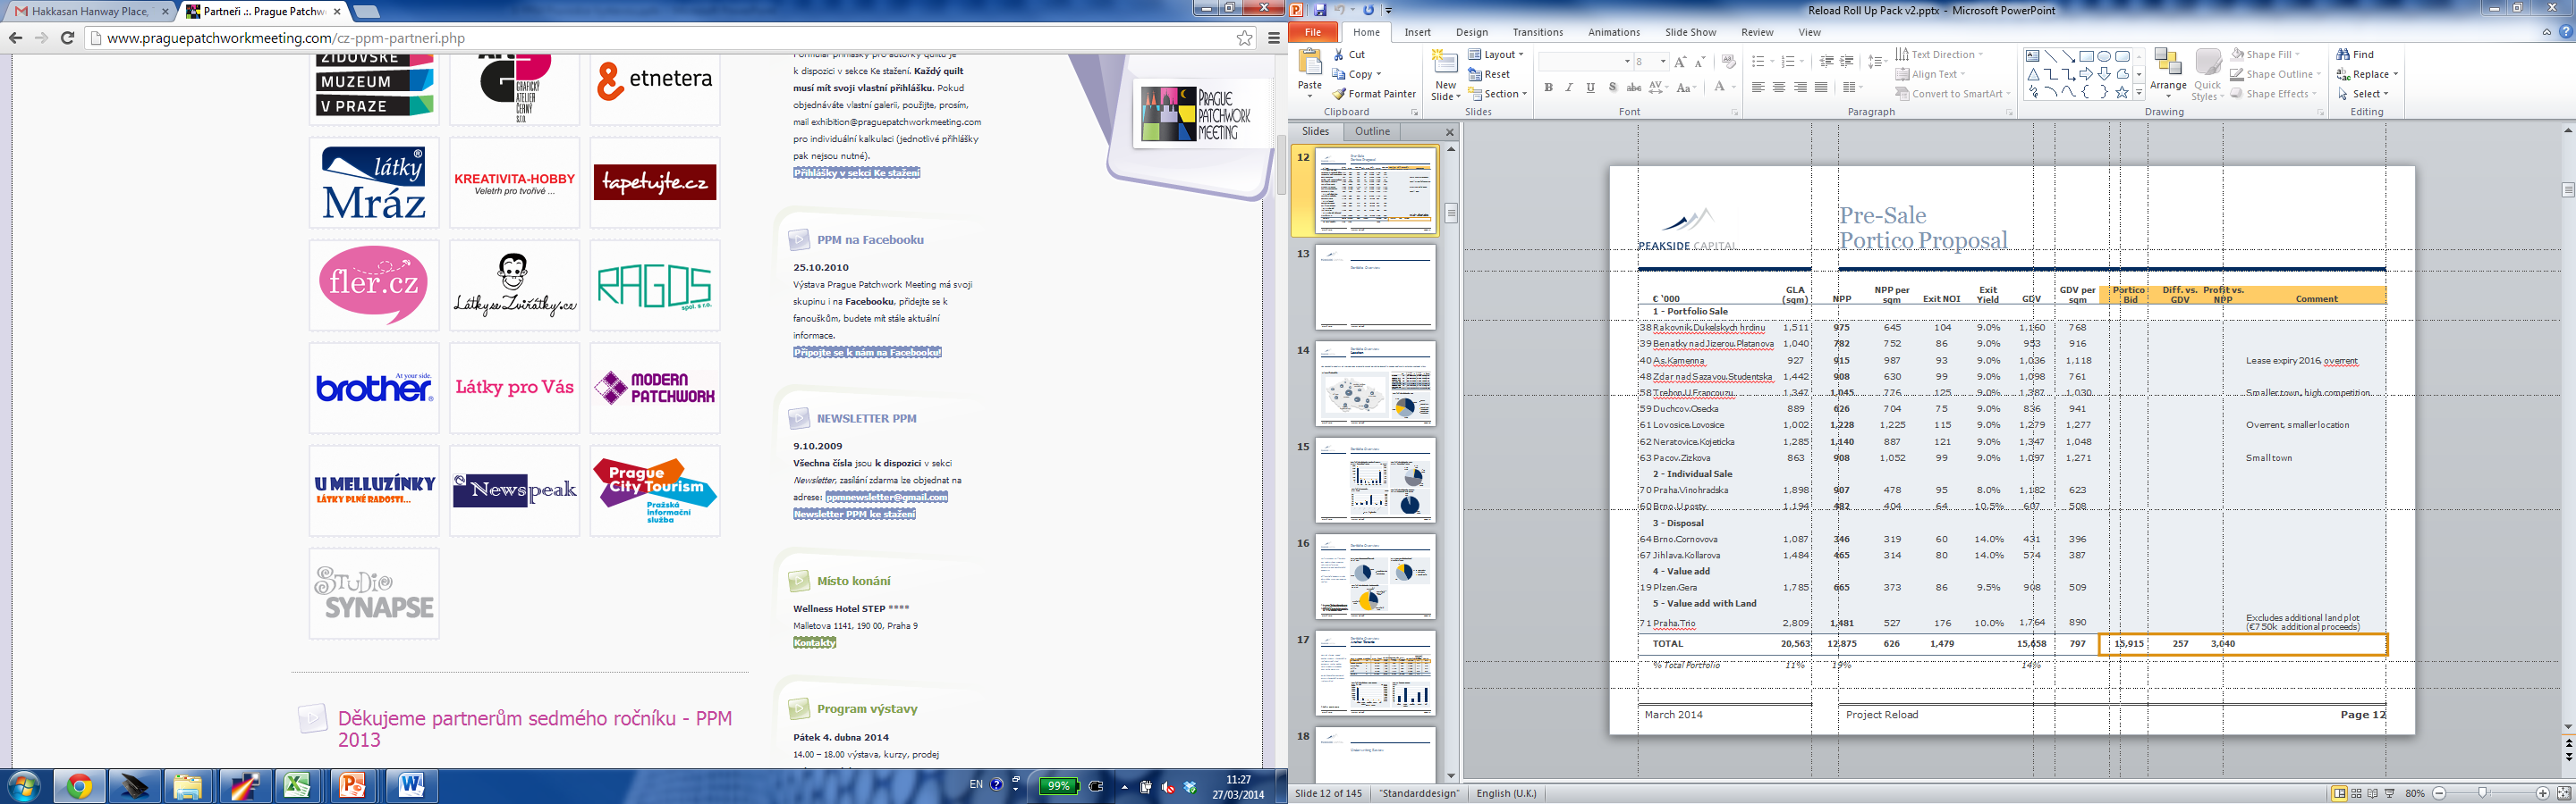Activate the Format Painter brush
Screen dimensions: 2576x804
coord(1375,94)
